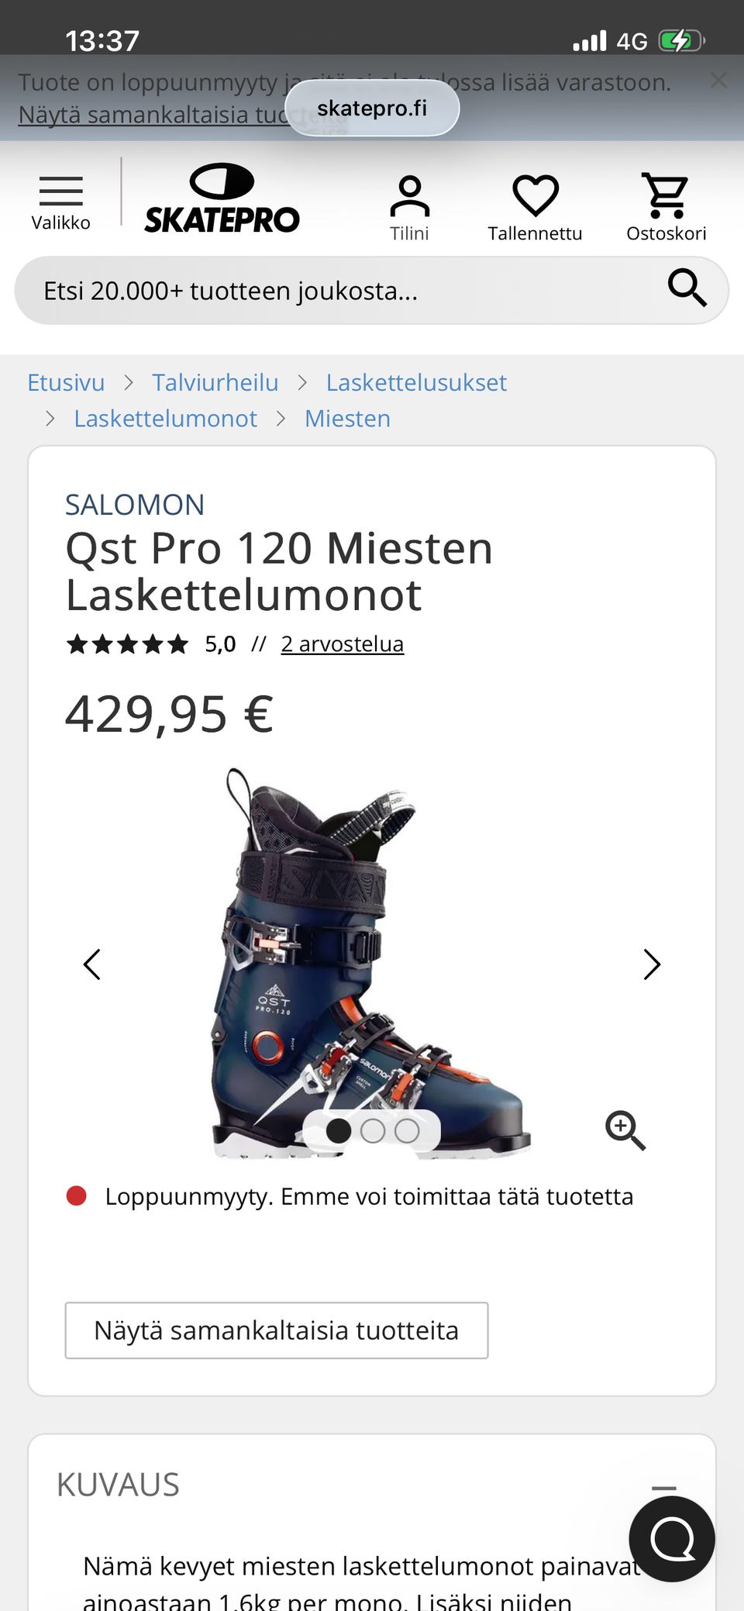The height and width of the screenshot is (1611, 744).
Task: Collapse the KUVAUS section
Action: [663, 1488]
